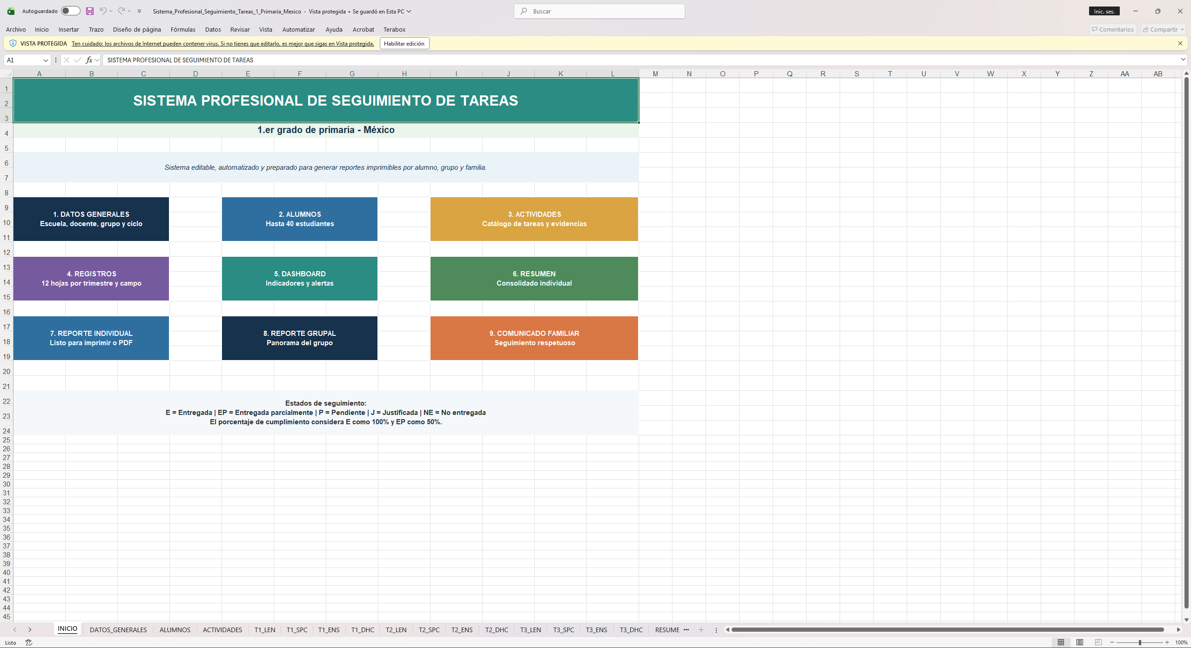Image resolution: width=1191 pixels, height=648 pixels.
Task: Open the Name Box dropdown arrow
Action: pos(46,60)
